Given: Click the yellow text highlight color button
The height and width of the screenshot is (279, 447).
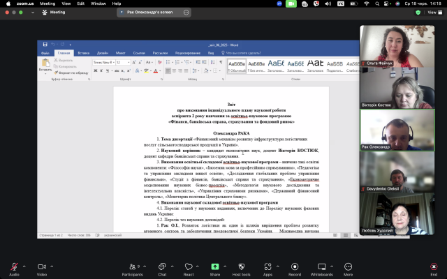Looking at the screenshot, I should [146, 71].
